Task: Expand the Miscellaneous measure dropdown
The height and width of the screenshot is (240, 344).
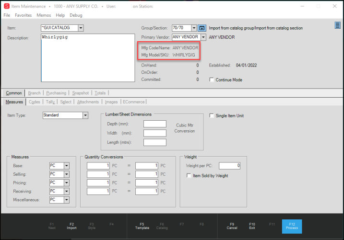Action: (67, 200)
